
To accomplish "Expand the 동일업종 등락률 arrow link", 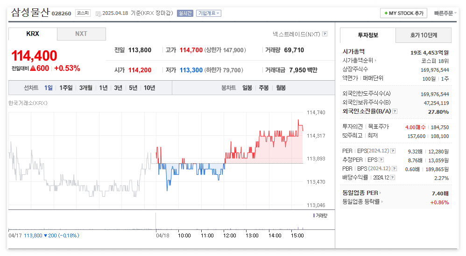I will [x=382, y=202].
